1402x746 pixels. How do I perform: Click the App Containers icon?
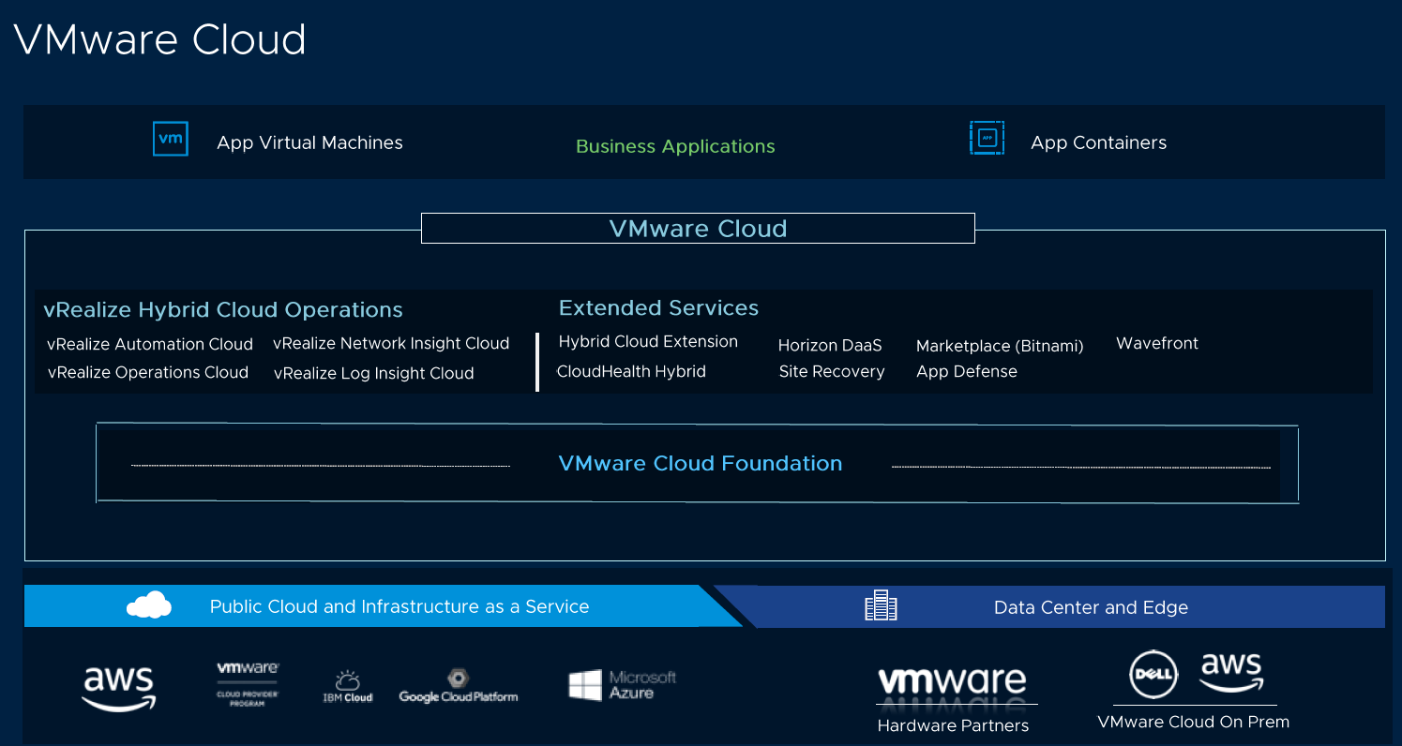[x=987, y=138]
